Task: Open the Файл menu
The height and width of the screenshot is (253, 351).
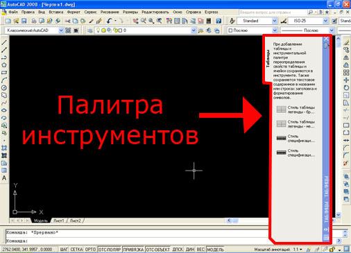Action: point(13,12)
